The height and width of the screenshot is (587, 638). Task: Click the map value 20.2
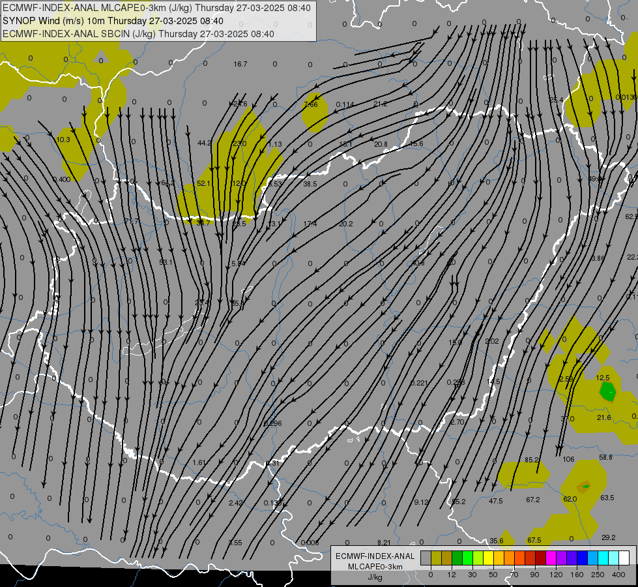(346, 224)
